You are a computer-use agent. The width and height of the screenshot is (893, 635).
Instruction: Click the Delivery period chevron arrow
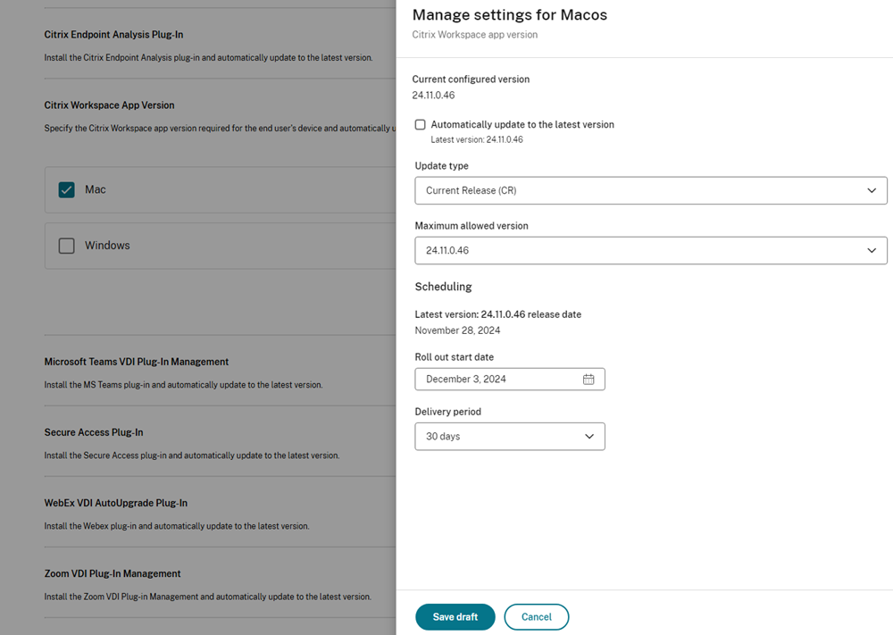click(x=589, y=437)
